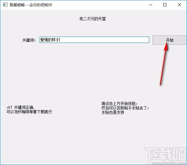Click the 老二次元的天堂 heading text
187x165 pixels.
92,19
